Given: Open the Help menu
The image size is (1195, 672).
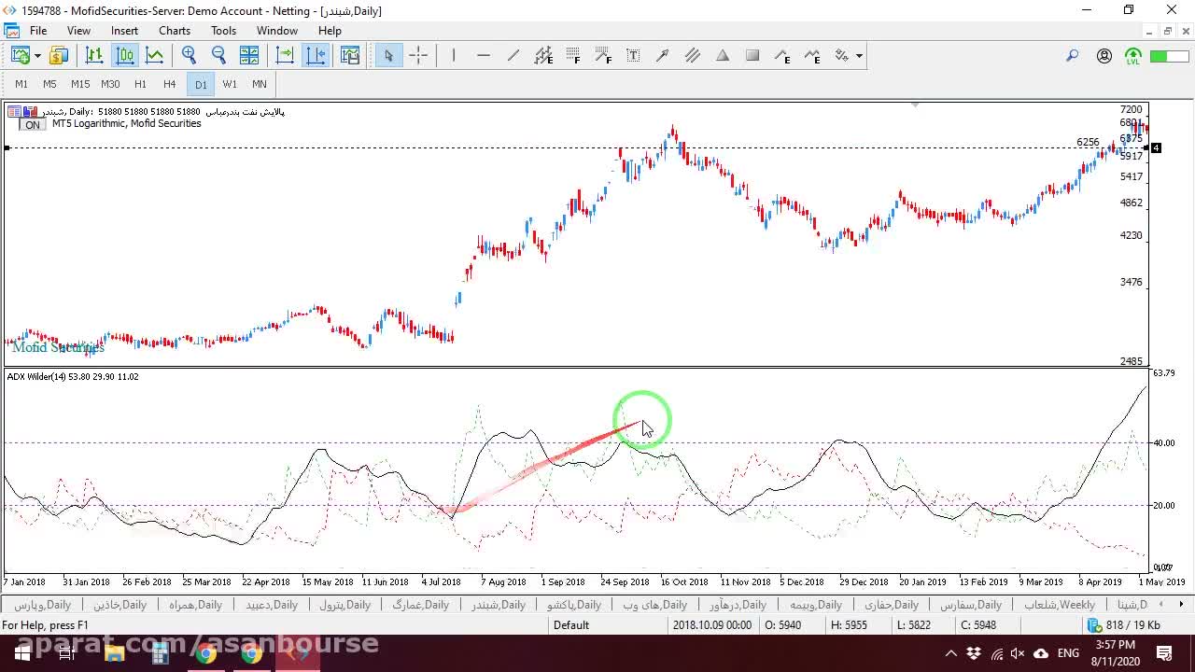Looking at the screenshot, I should (x=330, y=31).
